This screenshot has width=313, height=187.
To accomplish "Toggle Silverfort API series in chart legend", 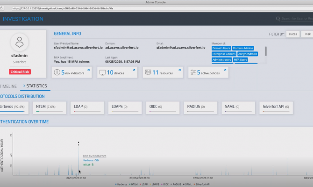I will [202, 184].
